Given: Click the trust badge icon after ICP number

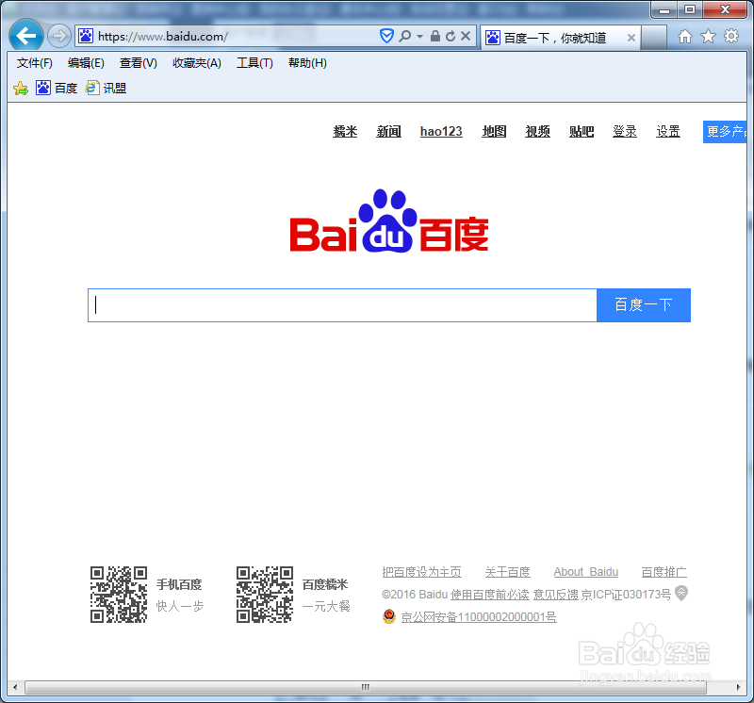Looking at the screenshot, I should pyautogui.click(x=680, y=593).
